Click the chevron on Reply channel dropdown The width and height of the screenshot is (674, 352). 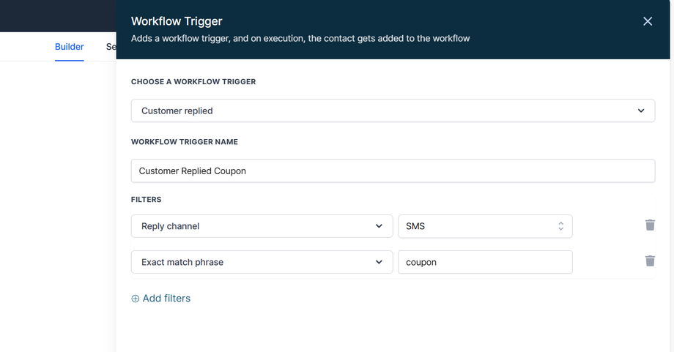(379, 226)
